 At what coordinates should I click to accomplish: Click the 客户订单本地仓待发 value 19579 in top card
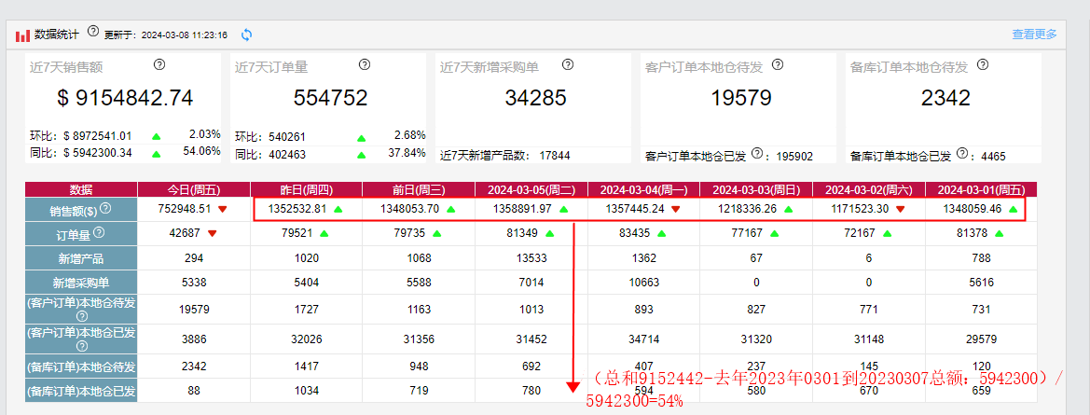pos(741,98)
